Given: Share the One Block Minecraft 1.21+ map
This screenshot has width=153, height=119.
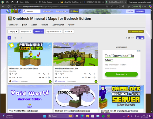Looking at the screenshot, I should [x=90, y=74].
